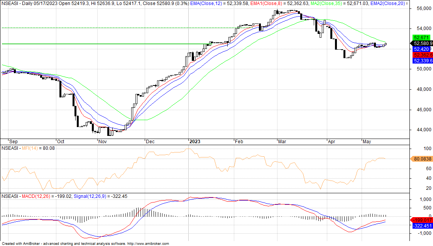Click the green 52,671 price tag

click(x=421, y=37)
